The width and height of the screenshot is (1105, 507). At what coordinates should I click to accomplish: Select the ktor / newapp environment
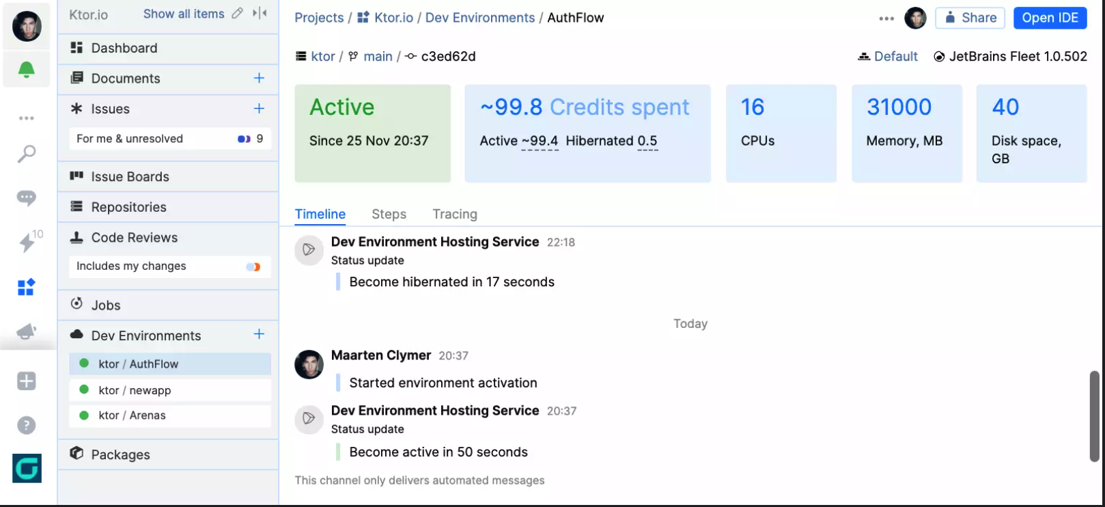click(x=135, y=391)
